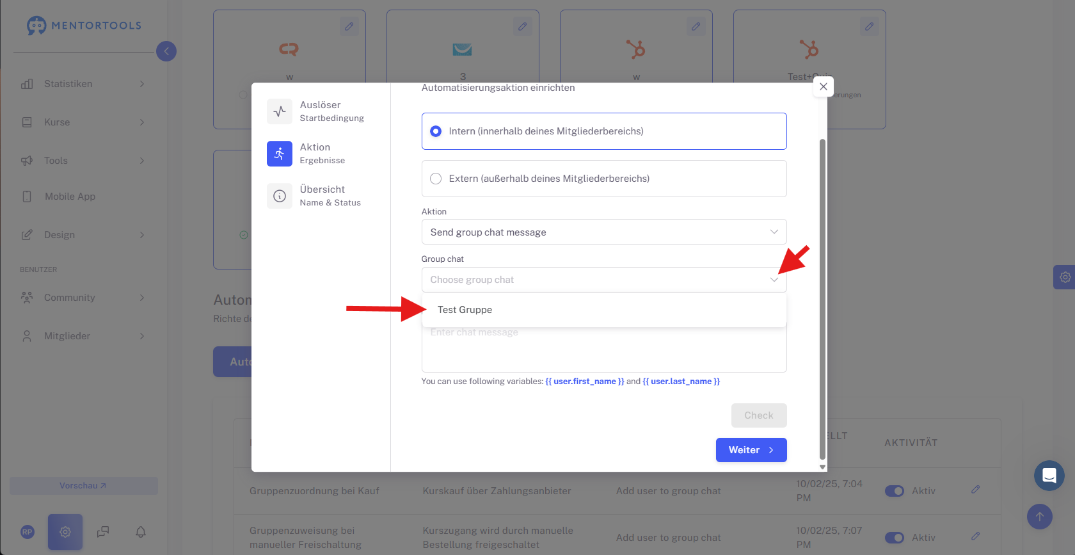The image size is (1075, 555).
Task: Open the Vorschau preview link
Action: (84, 486)
